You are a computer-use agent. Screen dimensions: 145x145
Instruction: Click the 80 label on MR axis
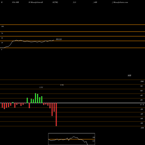142,86
